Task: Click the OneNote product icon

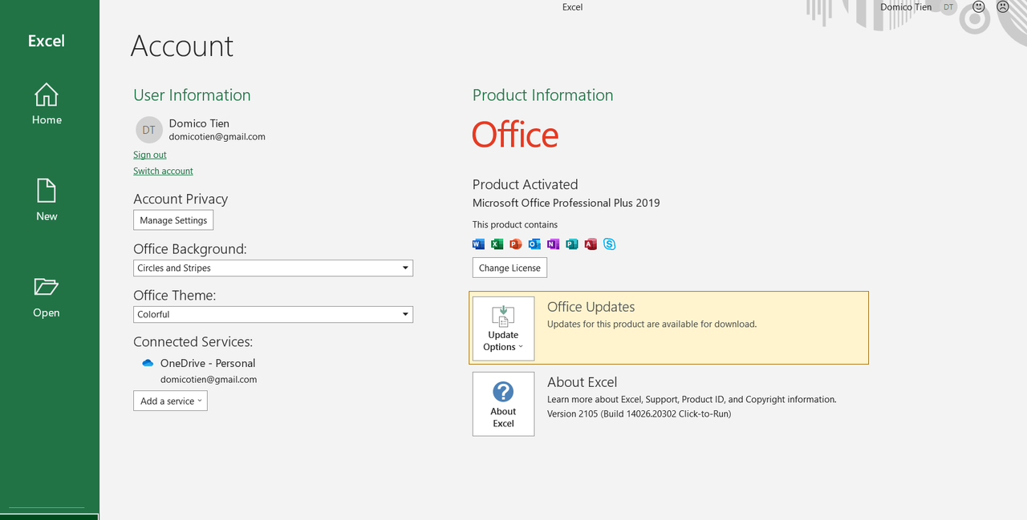Action: coord(554,244)
